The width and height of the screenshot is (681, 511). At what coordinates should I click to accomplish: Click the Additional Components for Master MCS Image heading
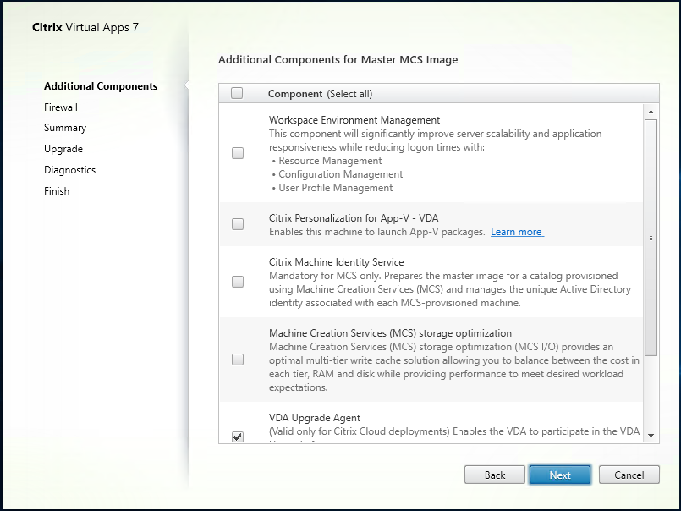(x=338, y=59)
